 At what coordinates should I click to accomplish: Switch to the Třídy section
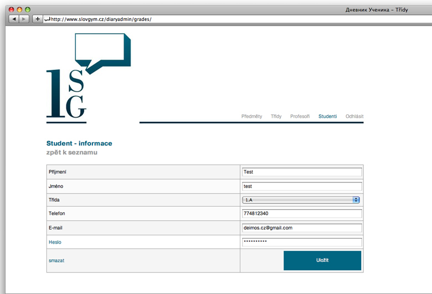coord(276,116)
